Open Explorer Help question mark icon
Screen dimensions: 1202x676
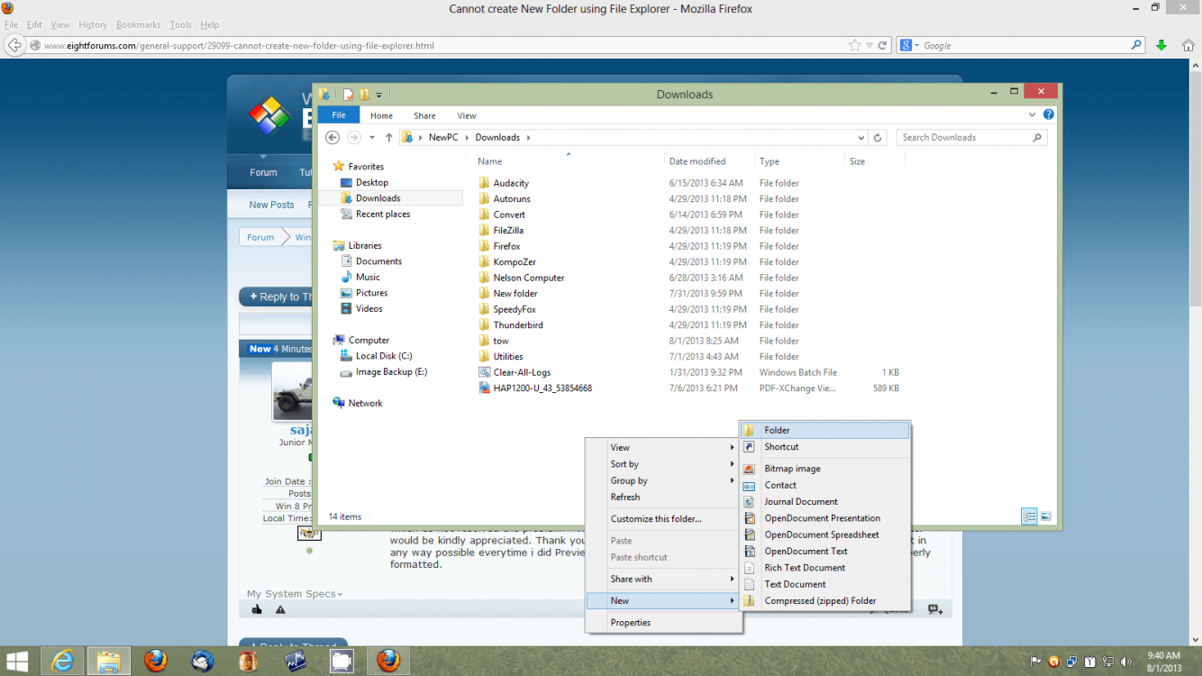[1049, 115]
